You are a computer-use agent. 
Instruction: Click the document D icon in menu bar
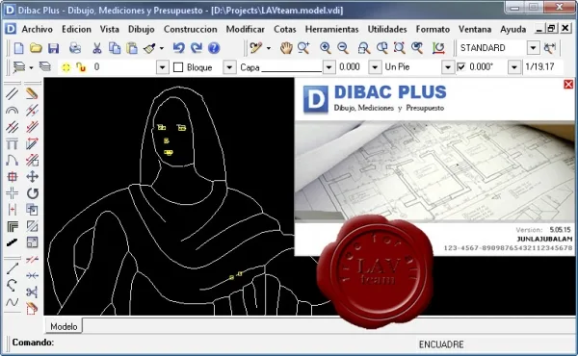[x=11, y=29]
